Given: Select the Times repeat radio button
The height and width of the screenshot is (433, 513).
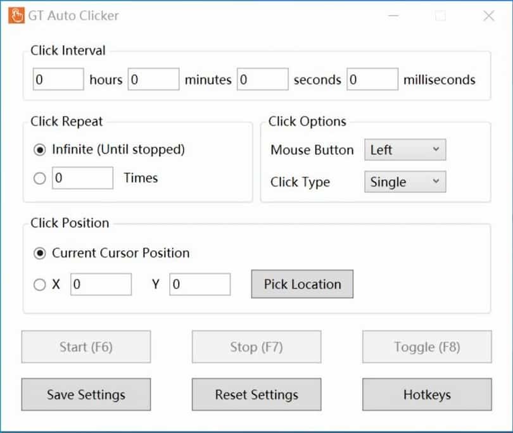Looking at the screenshot, I should point(40,179).
